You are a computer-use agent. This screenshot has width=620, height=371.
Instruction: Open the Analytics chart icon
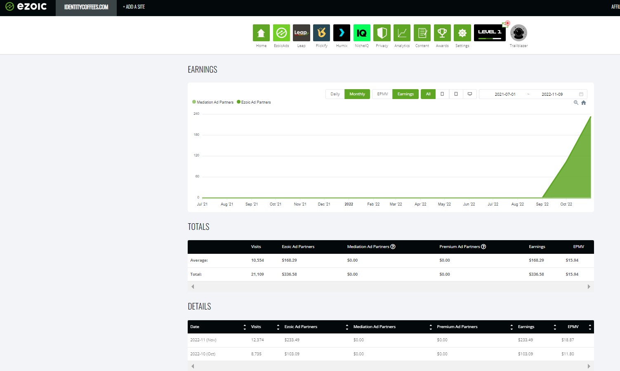tap(402, 33)
